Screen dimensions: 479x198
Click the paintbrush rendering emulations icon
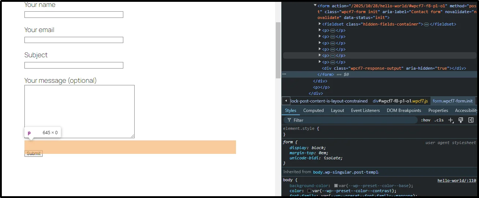tap(461, 120)
